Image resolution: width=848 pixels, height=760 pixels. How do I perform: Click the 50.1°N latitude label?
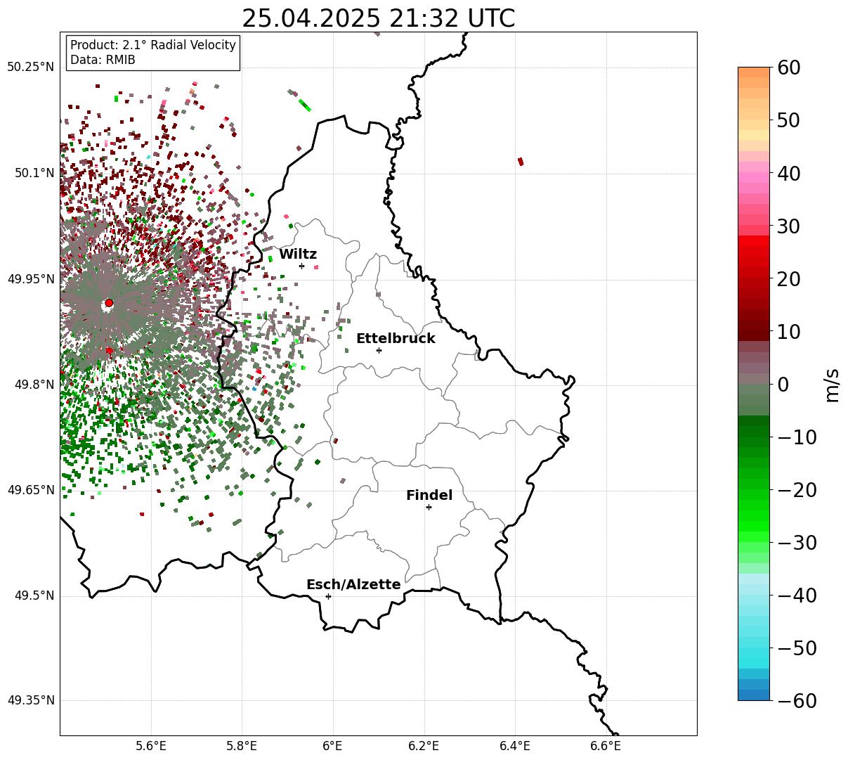[34, 173]
